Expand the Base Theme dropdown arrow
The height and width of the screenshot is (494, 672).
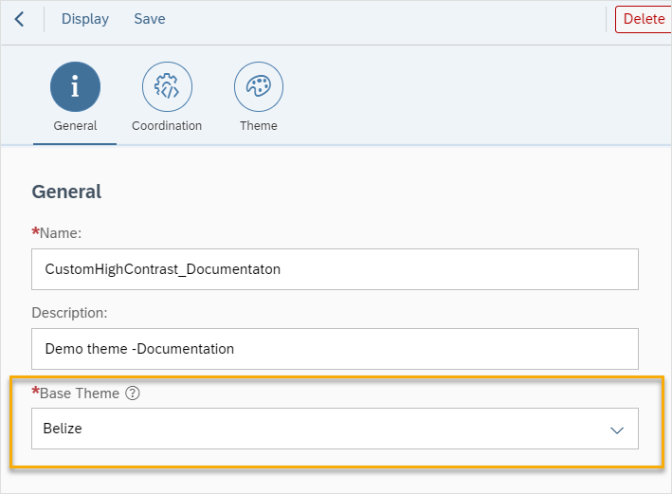tap(617, 430)
